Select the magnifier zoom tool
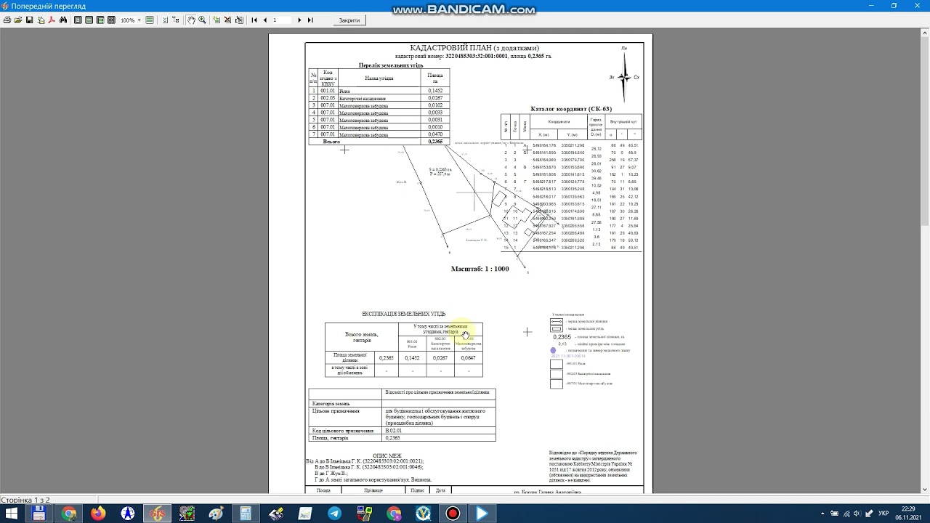 pos(202,20)
